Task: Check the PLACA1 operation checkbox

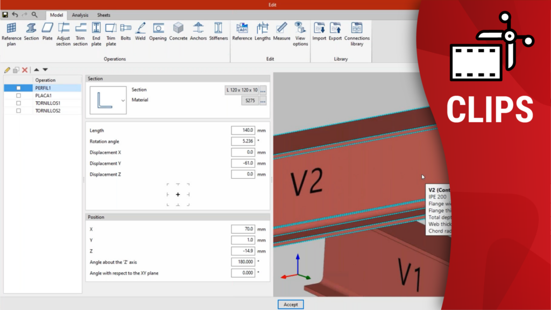Action: 18,95
